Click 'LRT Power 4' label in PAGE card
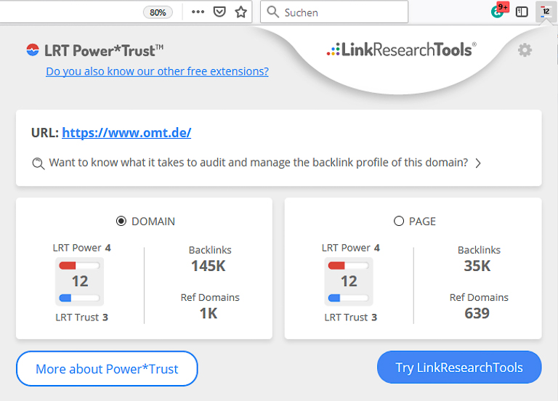This screenshot has width=558, height=401. [351, 248]
